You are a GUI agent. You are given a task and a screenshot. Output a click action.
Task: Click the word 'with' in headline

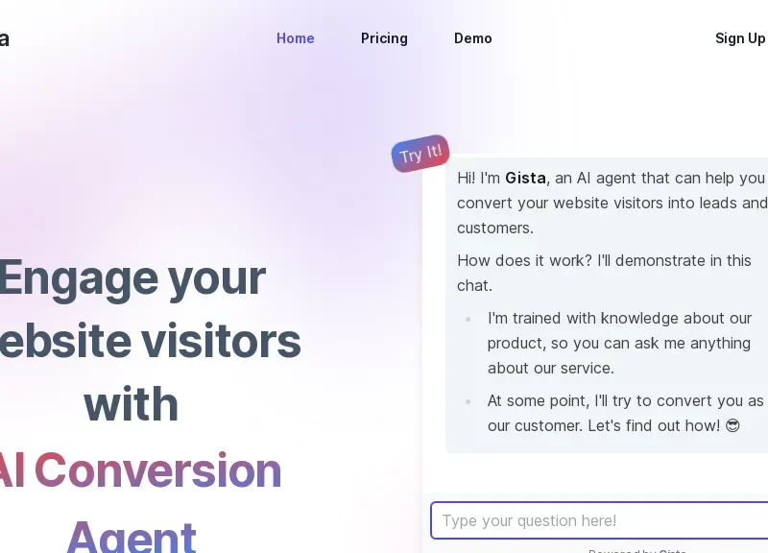132,404
